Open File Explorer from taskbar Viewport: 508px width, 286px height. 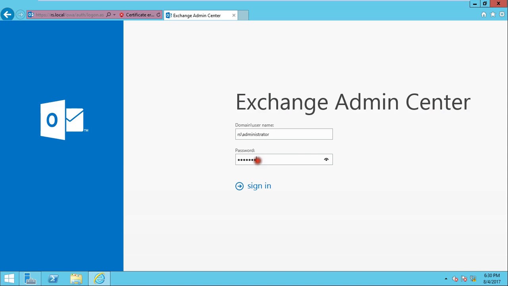(x=76, y=279)
